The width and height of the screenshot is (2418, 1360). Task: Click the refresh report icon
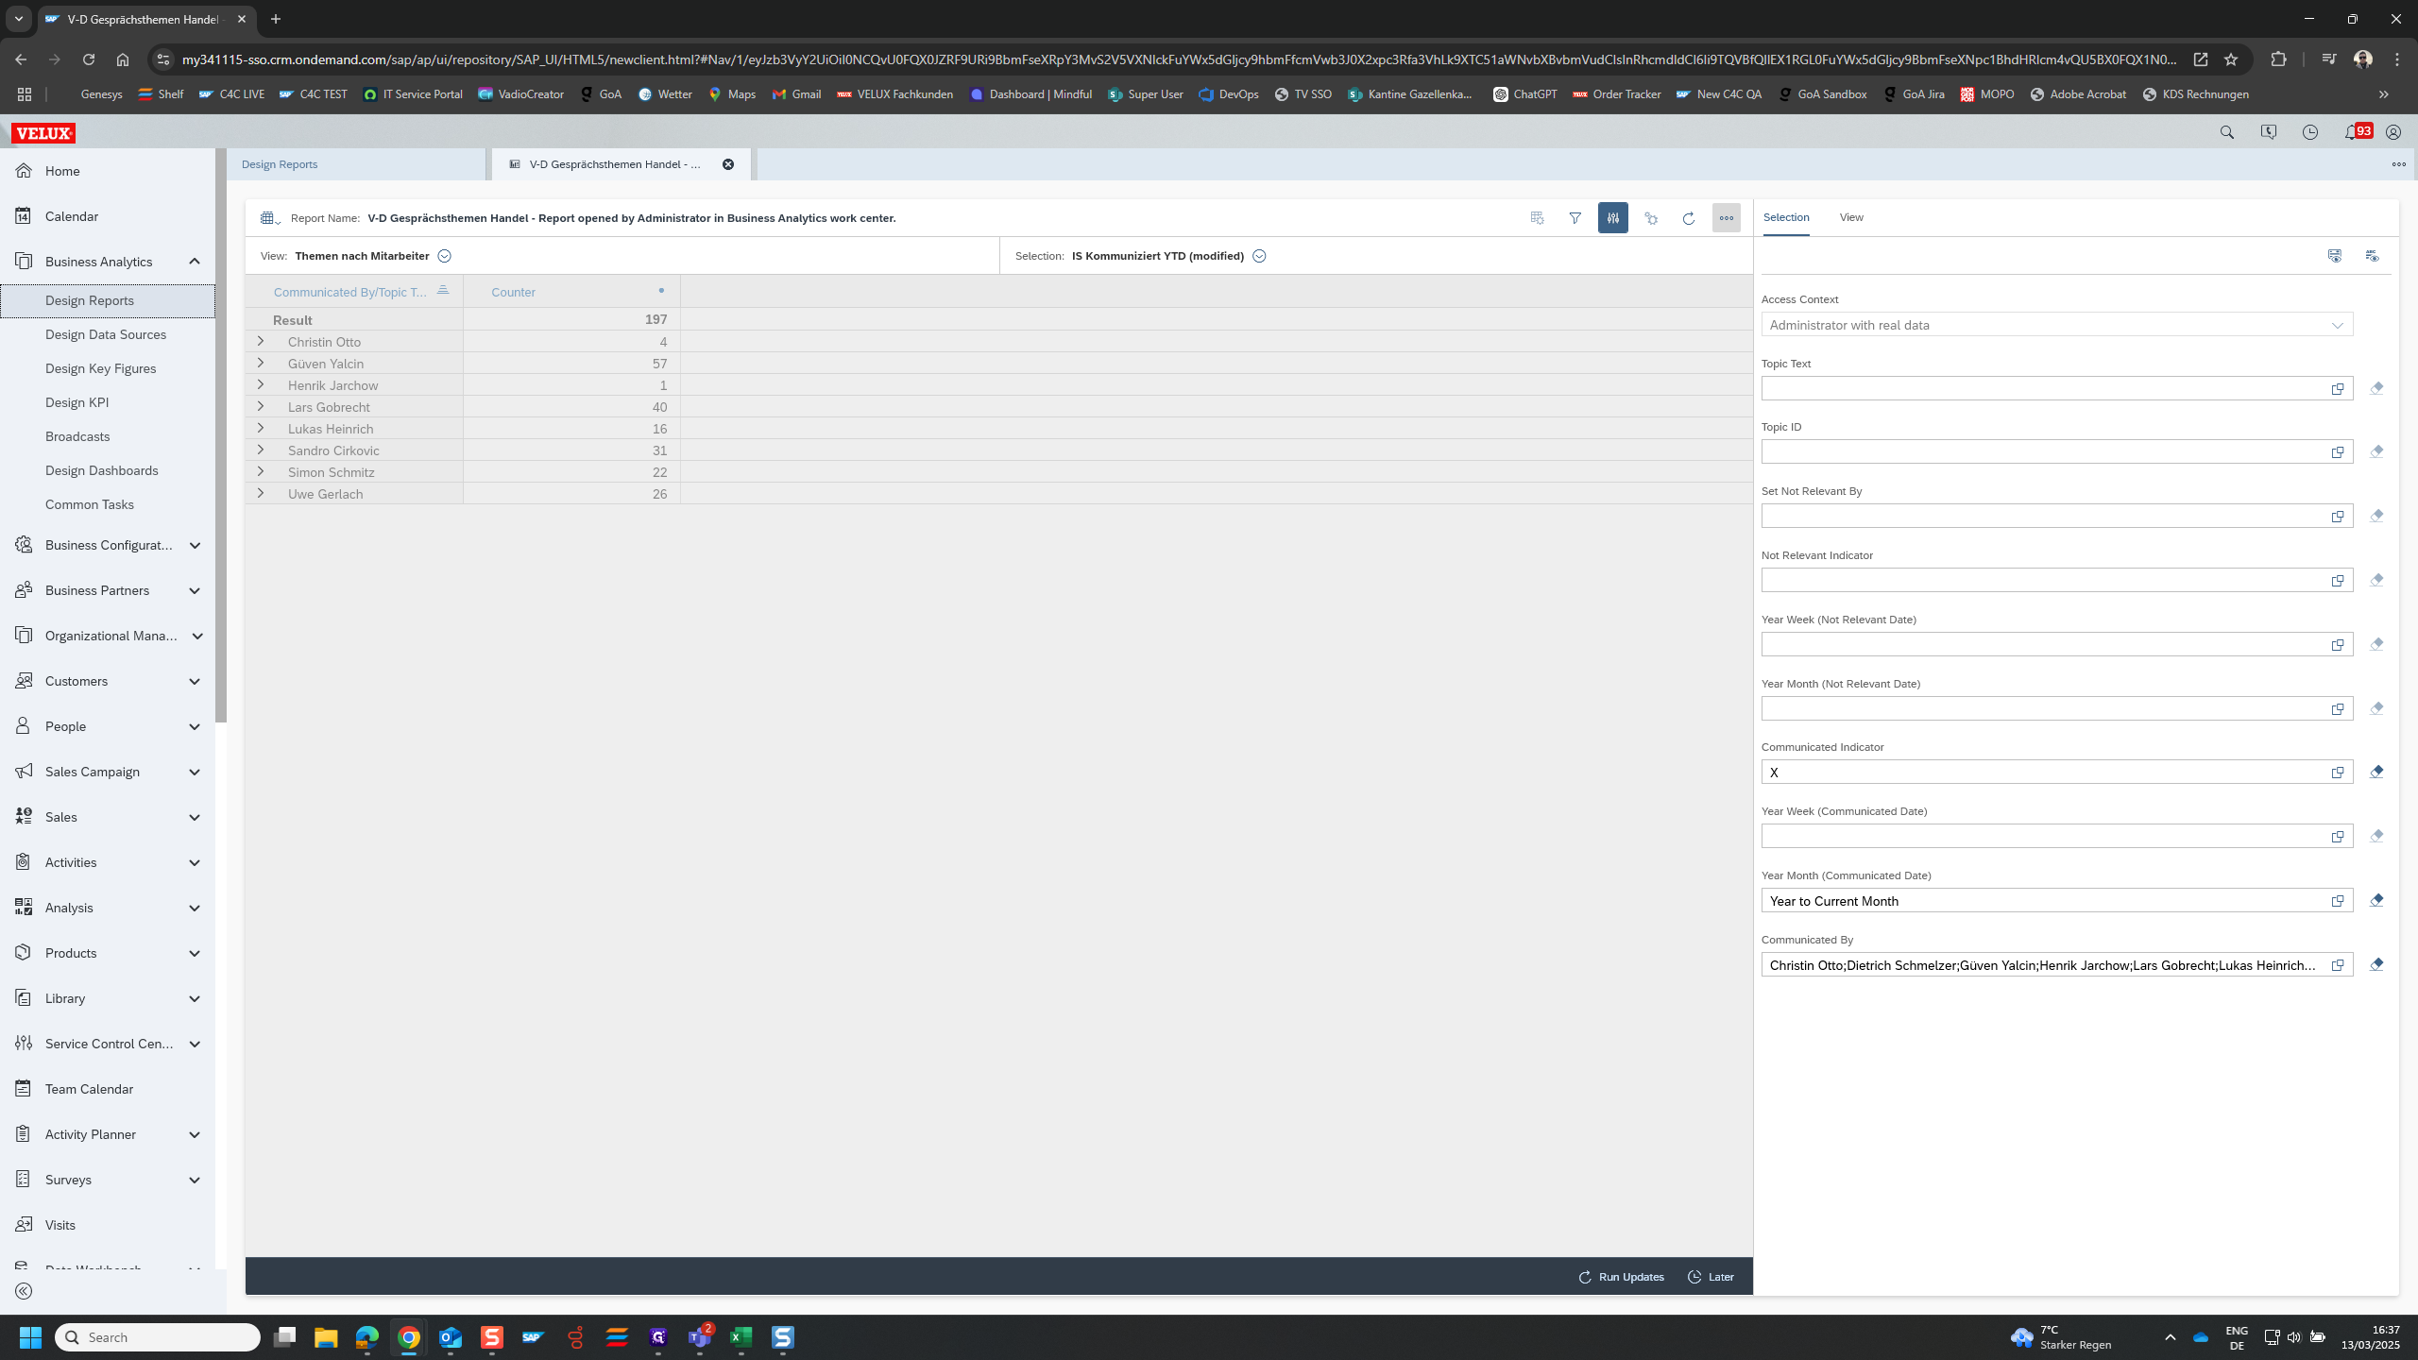(x=1688, y=218)
